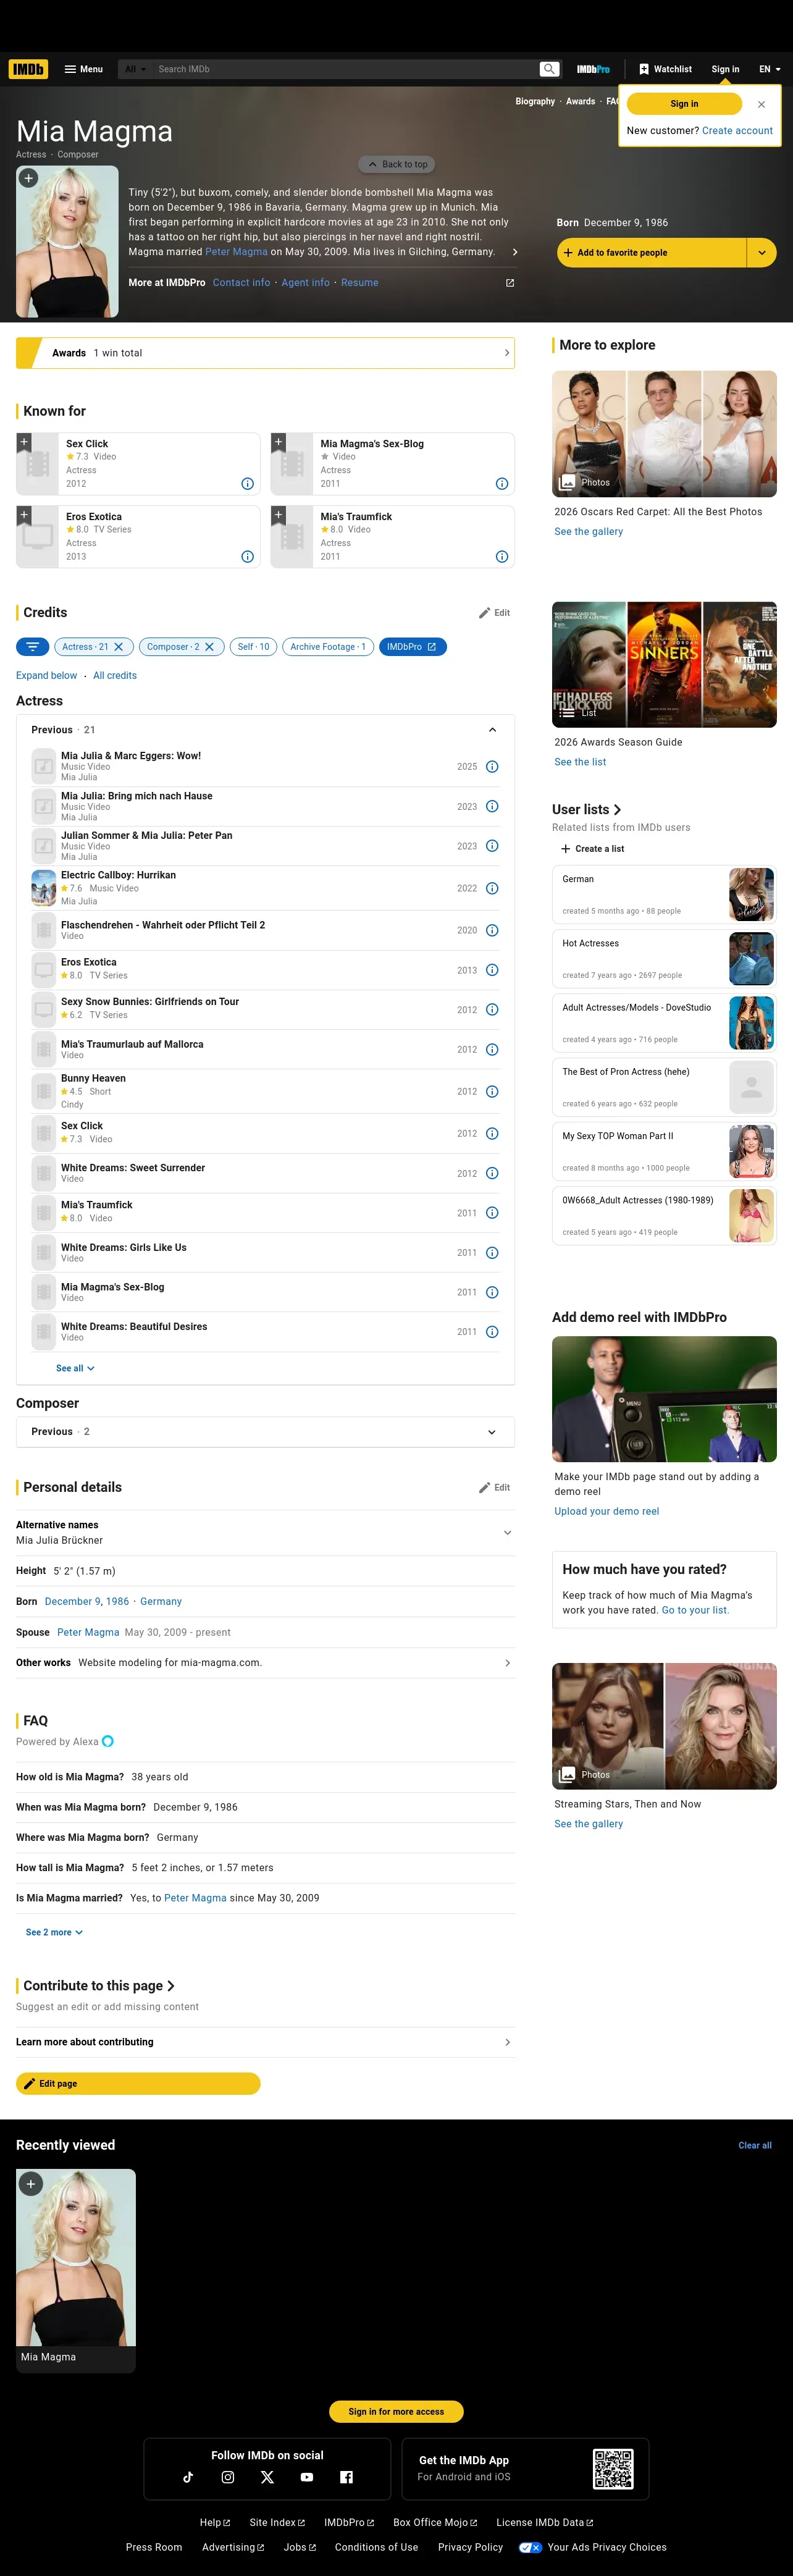
Task: Open the IMDbPro header logo link
Action: click(593, 69)
